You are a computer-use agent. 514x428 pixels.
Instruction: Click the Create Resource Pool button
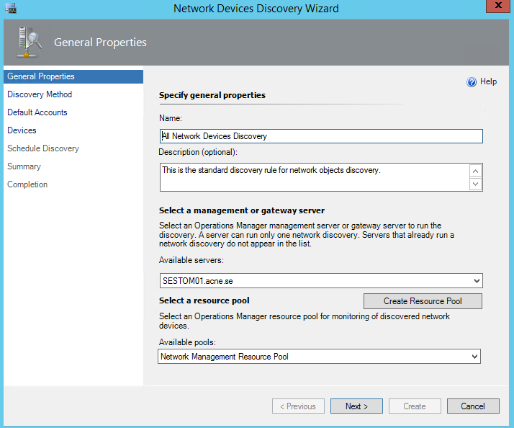(x=423, y=301)
